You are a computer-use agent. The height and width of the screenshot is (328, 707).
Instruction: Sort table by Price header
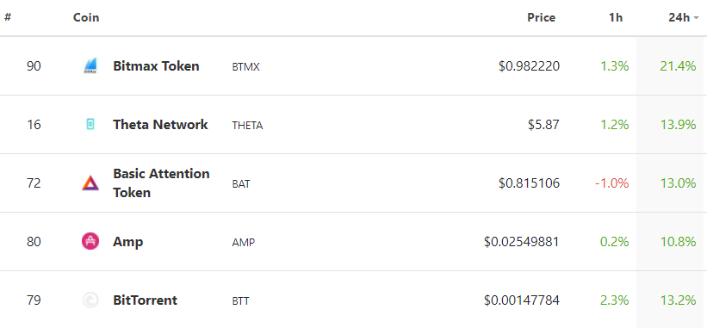[x=542, y=17]
